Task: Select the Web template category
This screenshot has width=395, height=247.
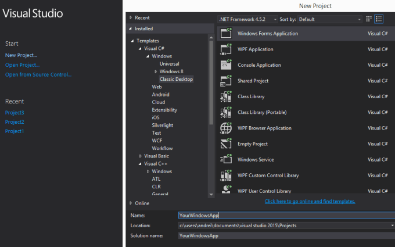Action: coord(157,87)
